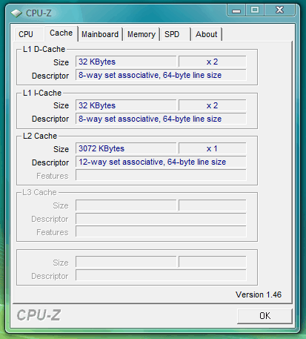
Task: Click the L2 Cache size "3072 KBytes" field
Action: coord(126,148)
